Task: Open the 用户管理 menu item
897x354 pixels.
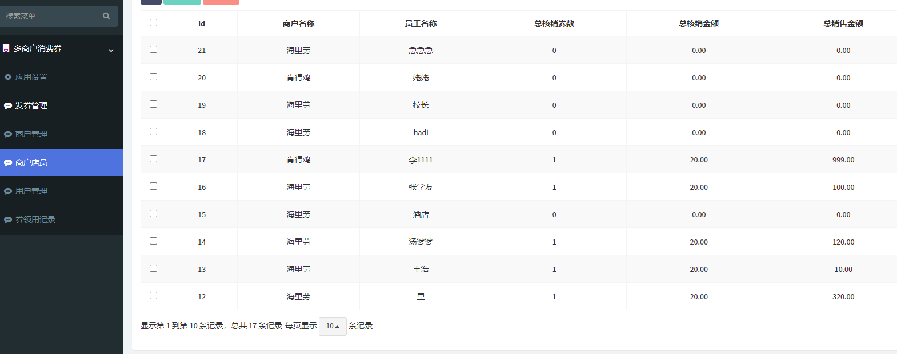Action: [x=31, y=191]
